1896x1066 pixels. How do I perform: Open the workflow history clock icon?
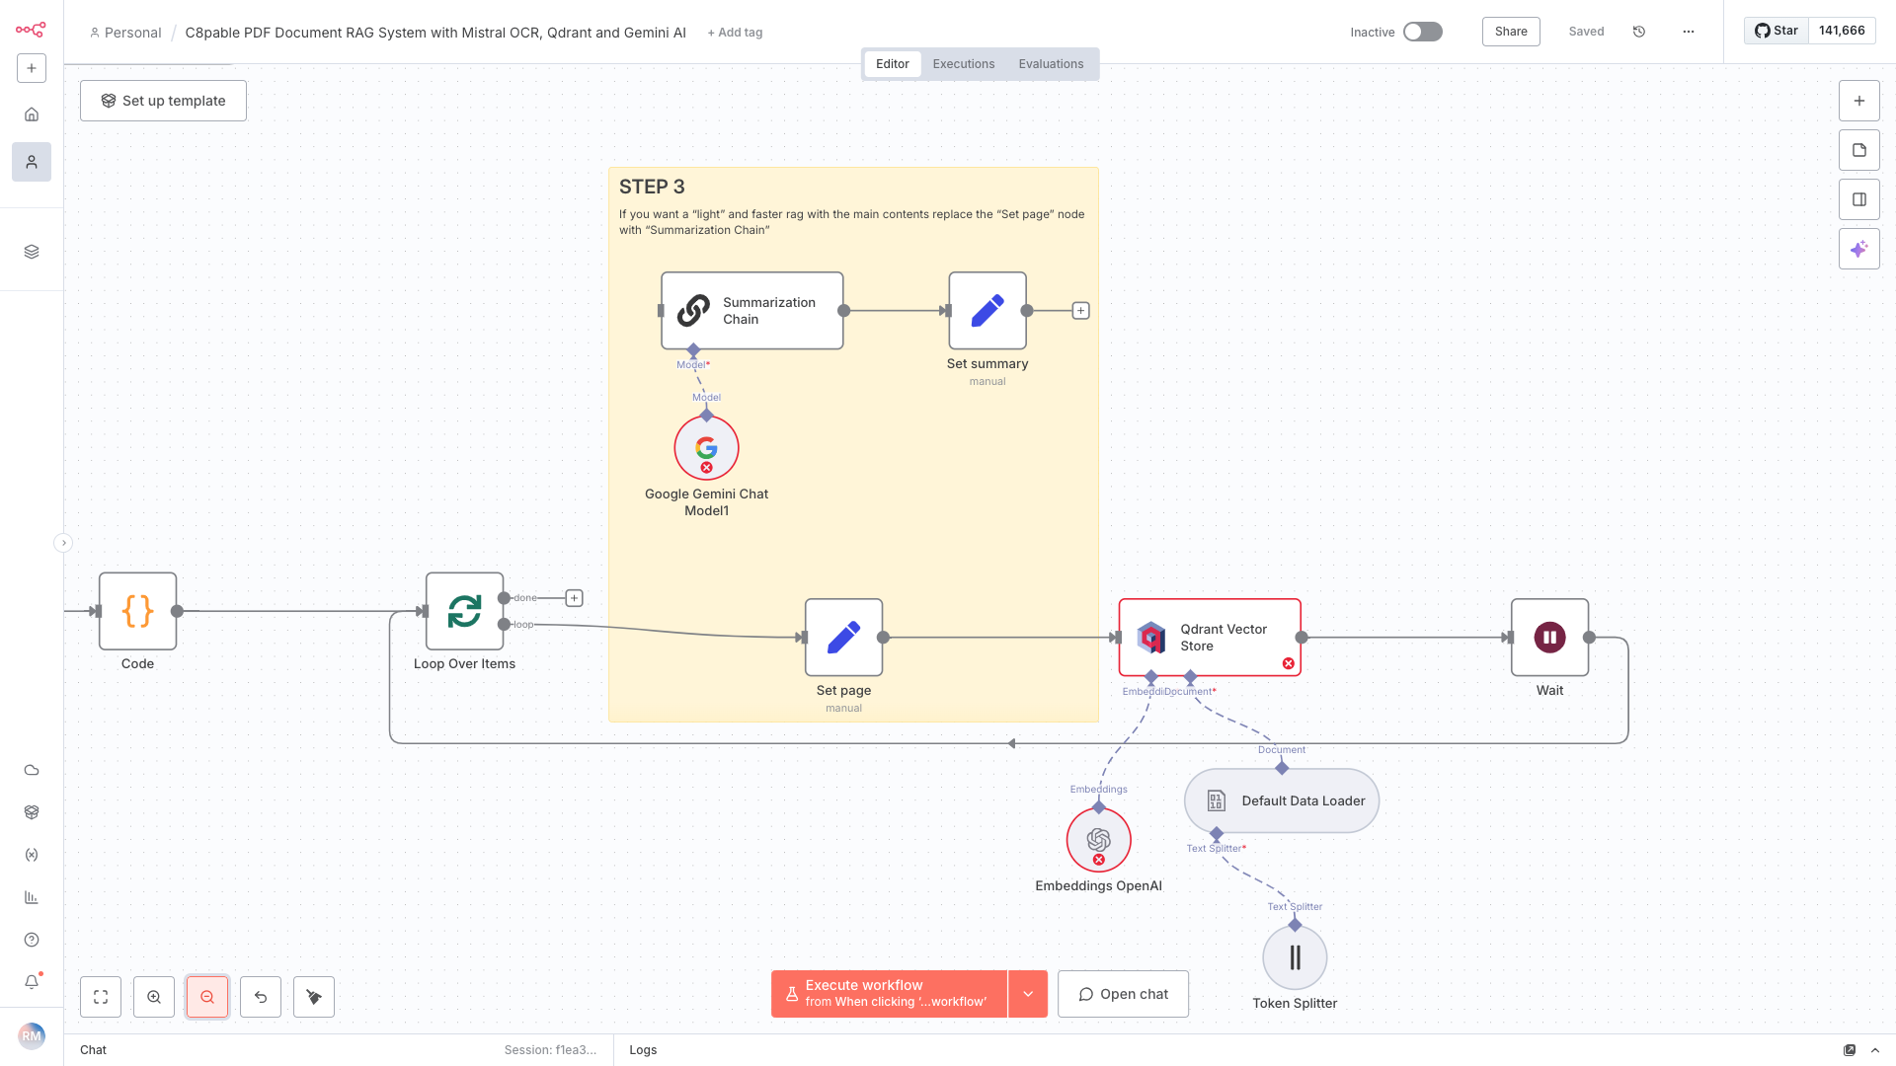[x=1639, y=32]
